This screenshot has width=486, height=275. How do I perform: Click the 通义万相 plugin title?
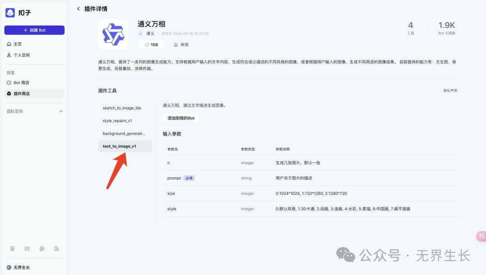coord(152,24)
